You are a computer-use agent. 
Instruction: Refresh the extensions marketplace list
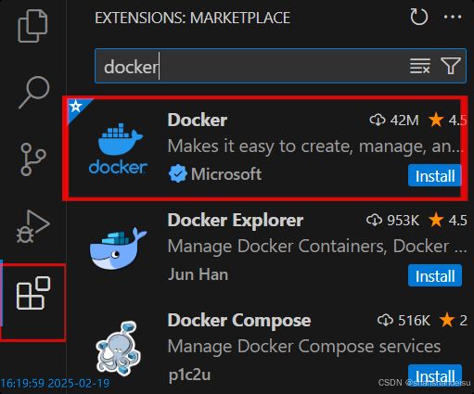click(x=419, y=17)
